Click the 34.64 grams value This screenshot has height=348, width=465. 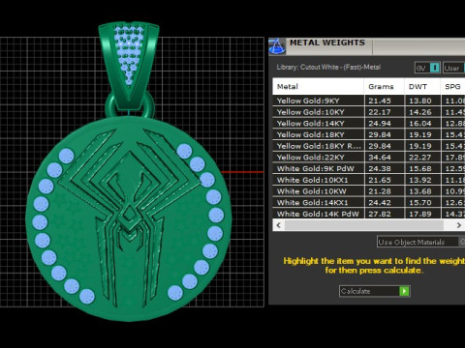pos(380,158)
